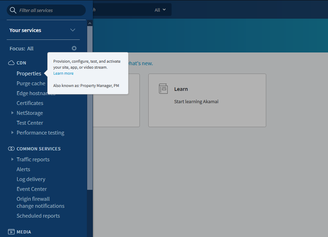The height and width of the screenshot is (237, 328).
Task: Expand Performance testing submenu
Action: click(13, 133)
